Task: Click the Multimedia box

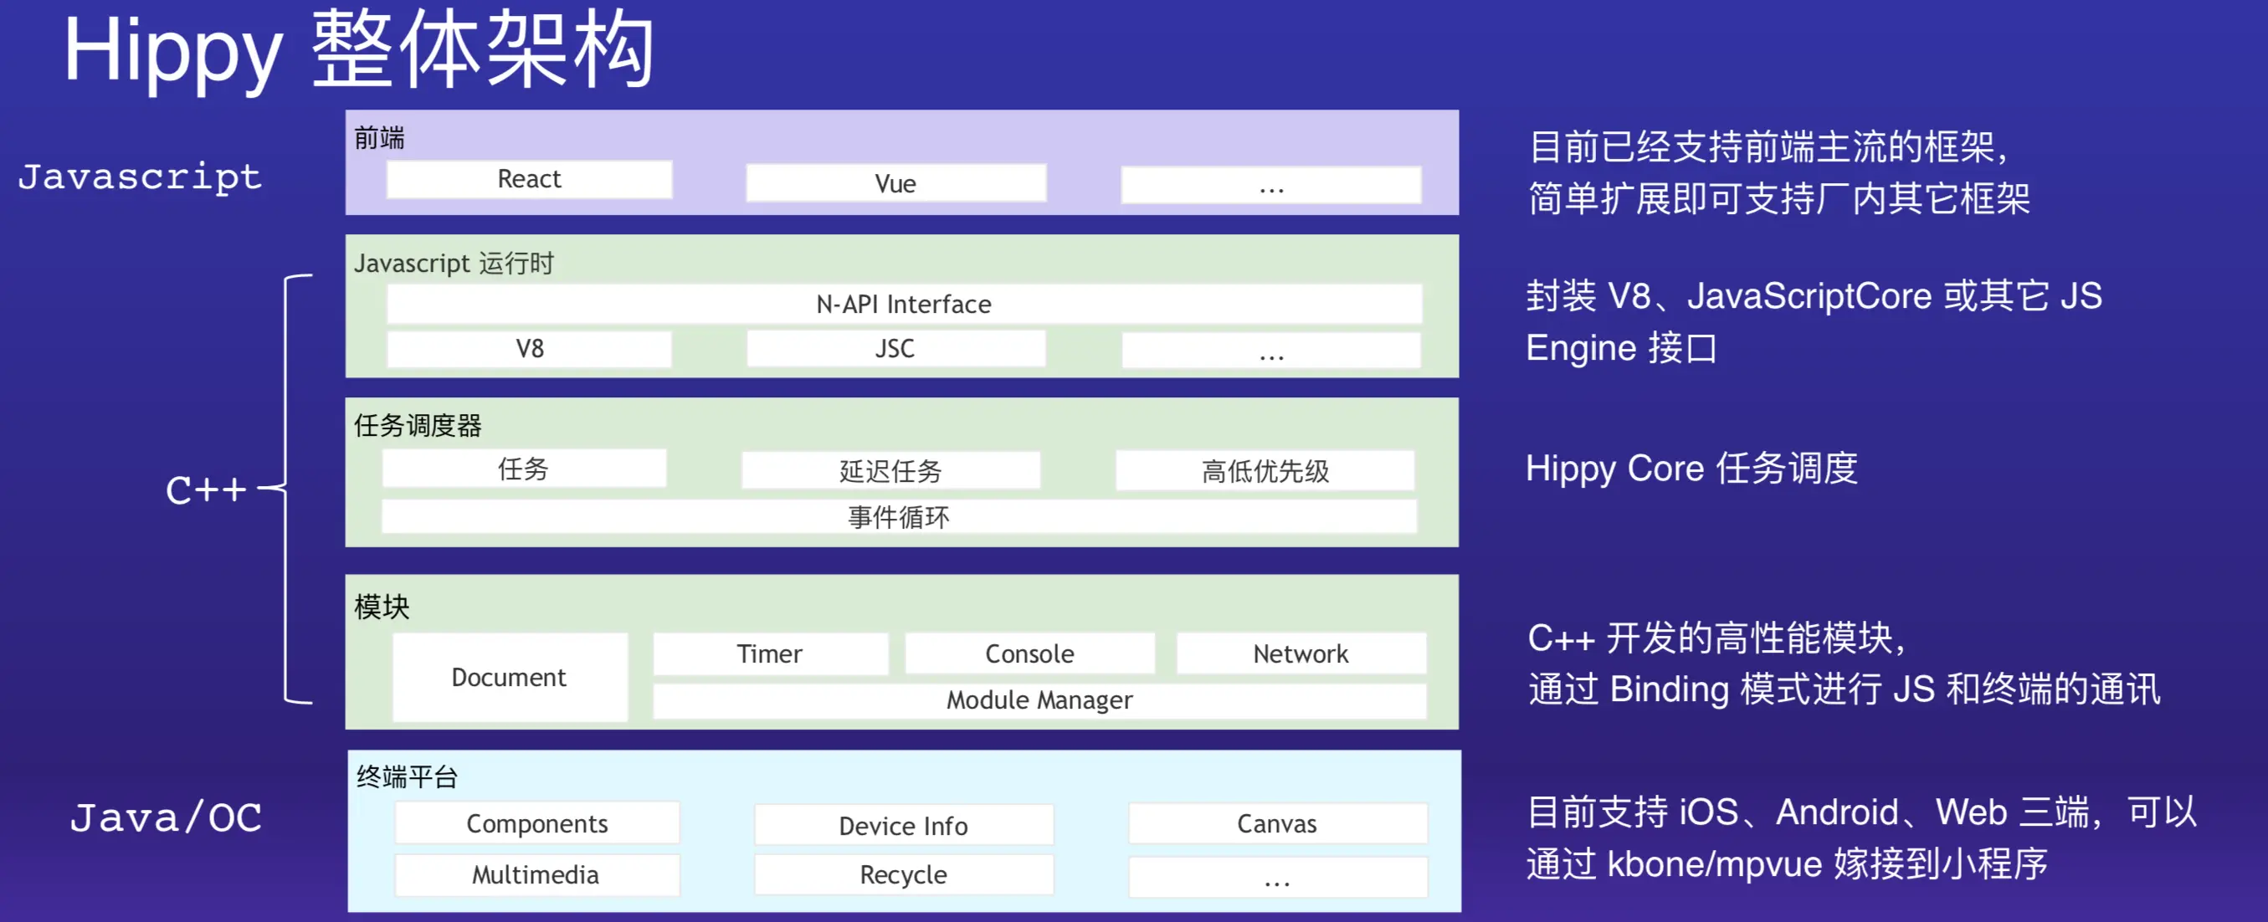Action: tap(536, 875)
